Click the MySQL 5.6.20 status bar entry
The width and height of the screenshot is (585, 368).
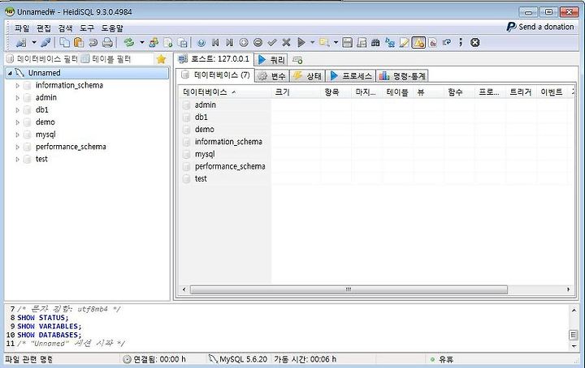(239, 359)
